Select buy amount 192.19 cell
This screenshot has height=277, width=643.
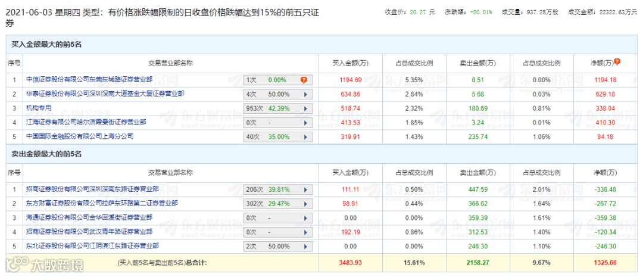[351, 232]
